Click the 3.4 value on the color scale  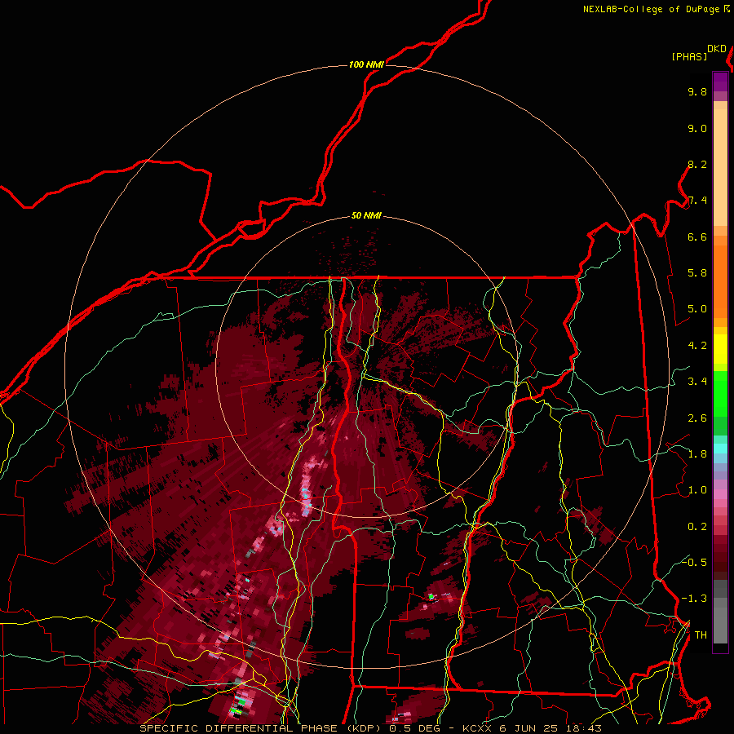click(697, 382)
